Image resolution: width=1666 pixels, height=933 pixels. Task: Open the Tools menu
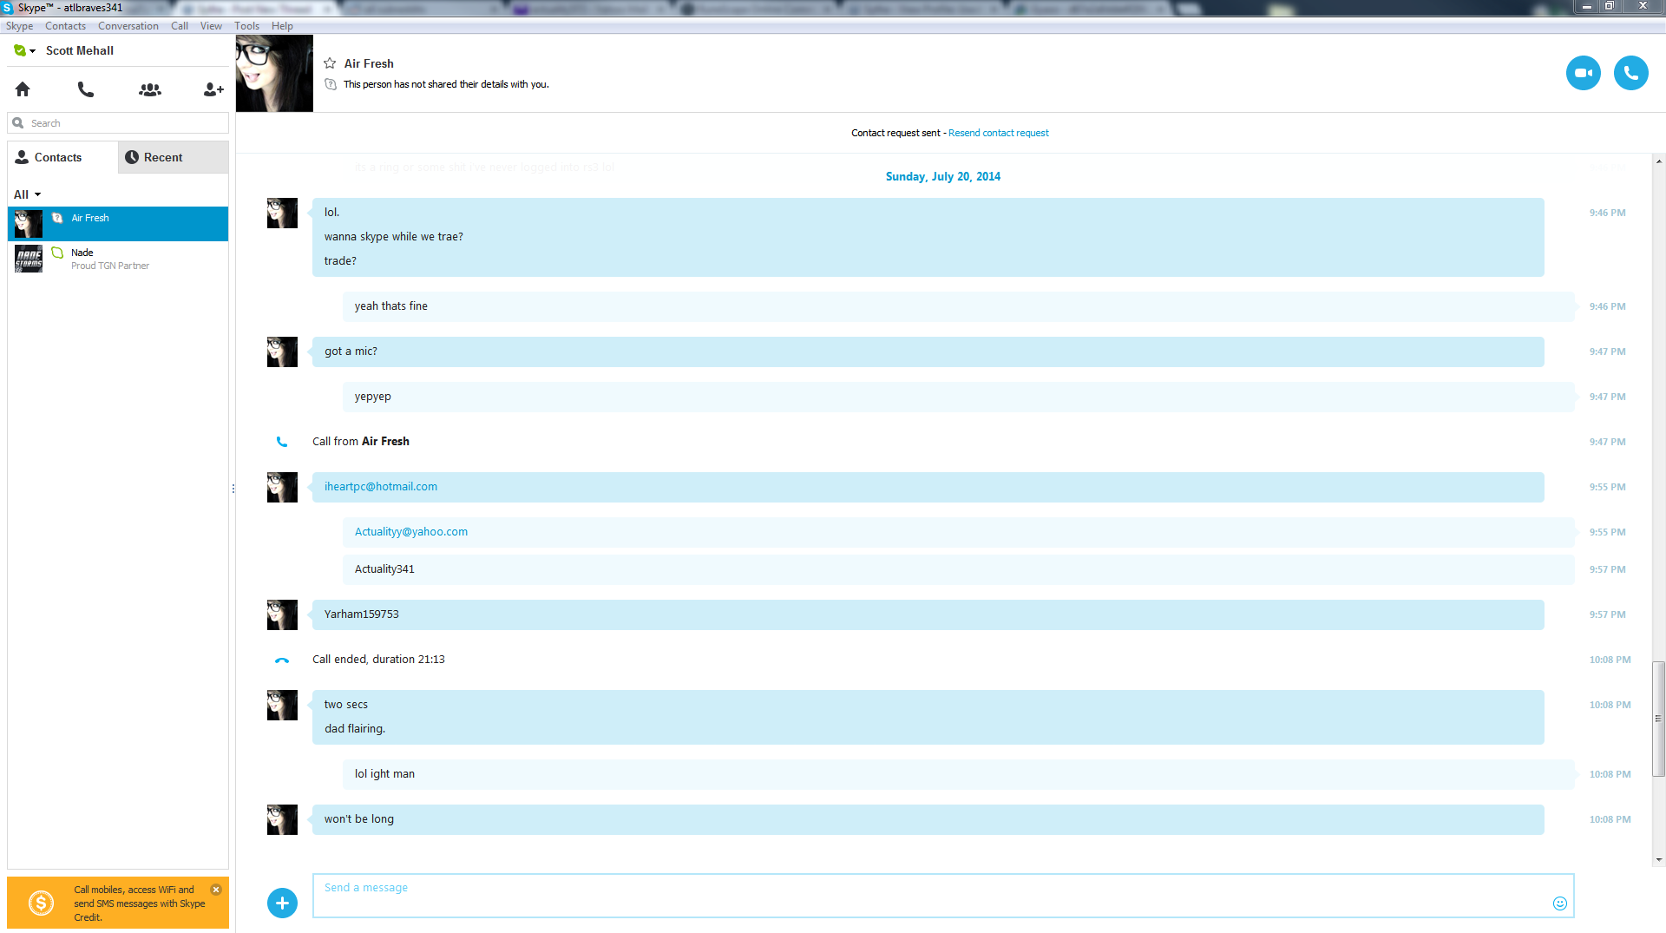pyautogui.click(x=246, y=26)
